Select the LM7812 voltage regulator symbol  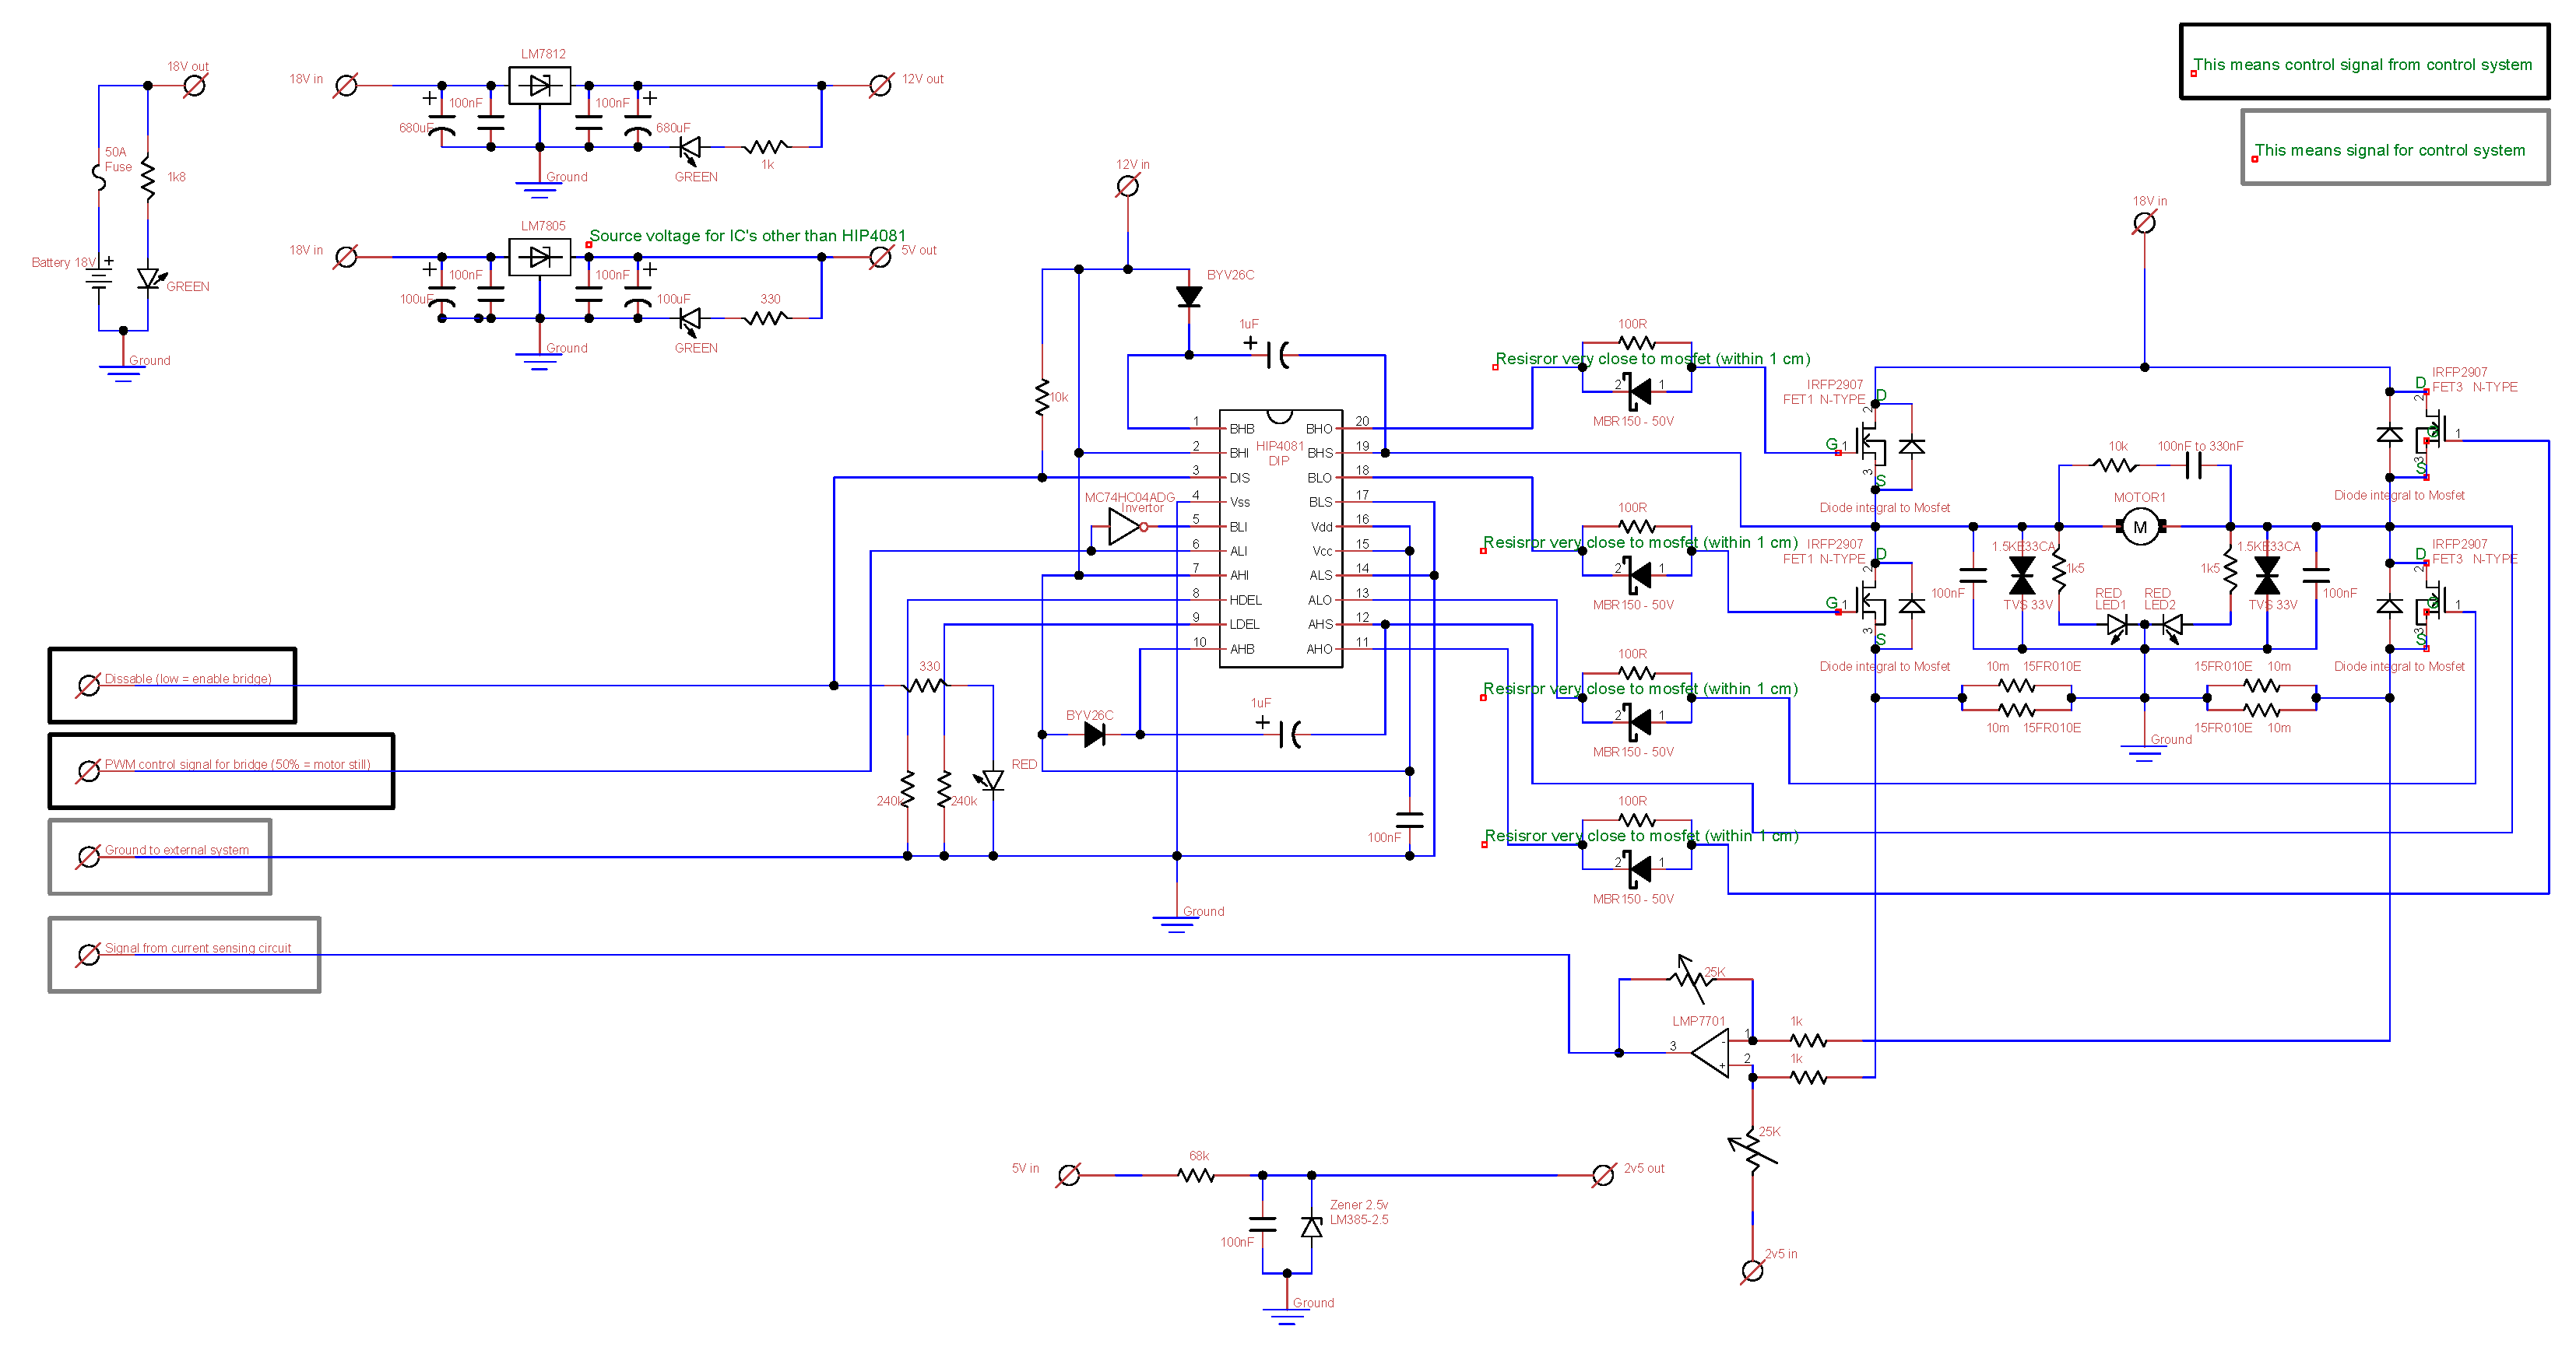tap(540, 86)
